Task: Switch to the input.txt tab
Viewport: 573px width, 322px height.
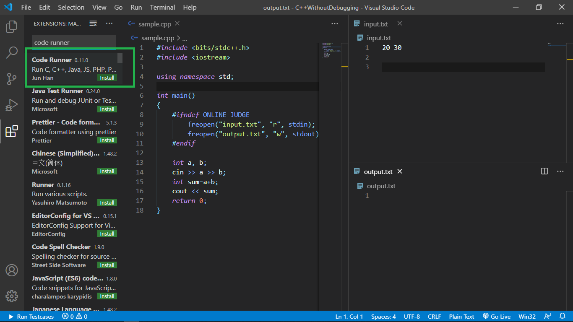Action: coord(375,24)
